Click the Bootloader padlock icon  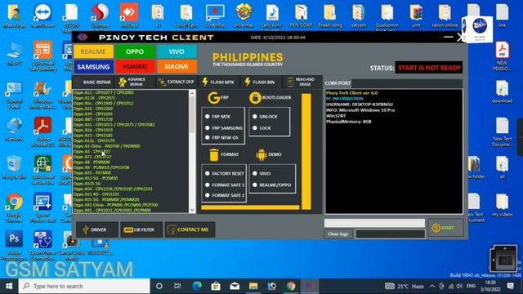click(255, 98)
